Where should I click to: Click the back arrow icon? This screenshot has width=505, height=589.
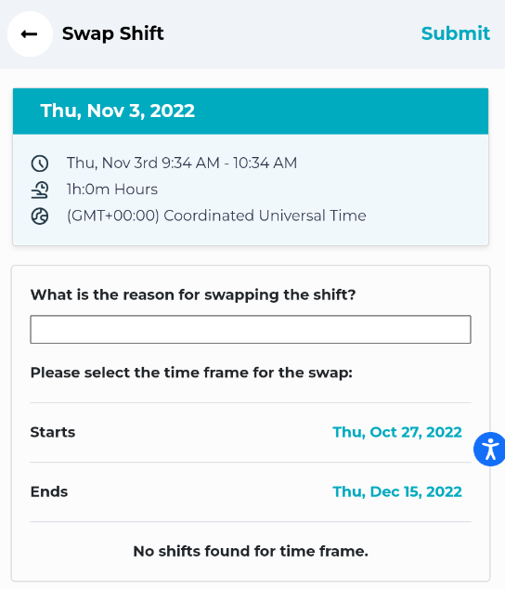tap(30, 34)
